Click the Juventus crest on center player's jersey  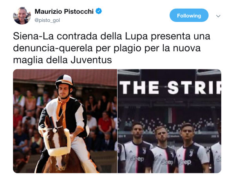pos(172,154)
